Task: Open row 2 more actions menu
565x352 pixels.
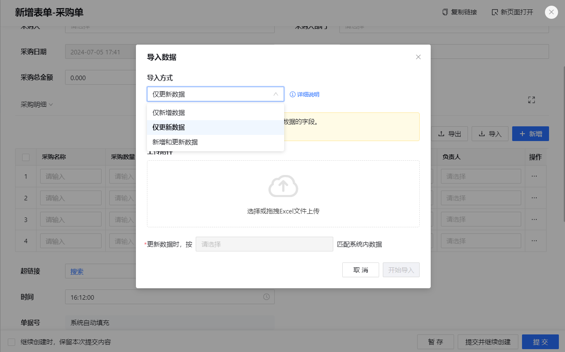Action: [x=534, y=198]
